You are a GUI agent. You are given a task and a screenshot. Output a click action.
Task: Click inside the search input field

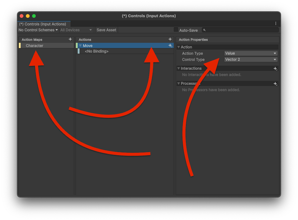click(241, 30)
